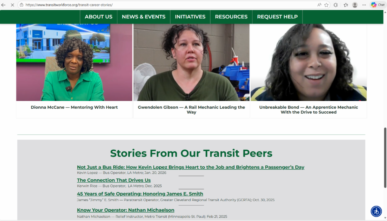View site information lock icon
Screen dimensions: 387x221
coord(21,5)
